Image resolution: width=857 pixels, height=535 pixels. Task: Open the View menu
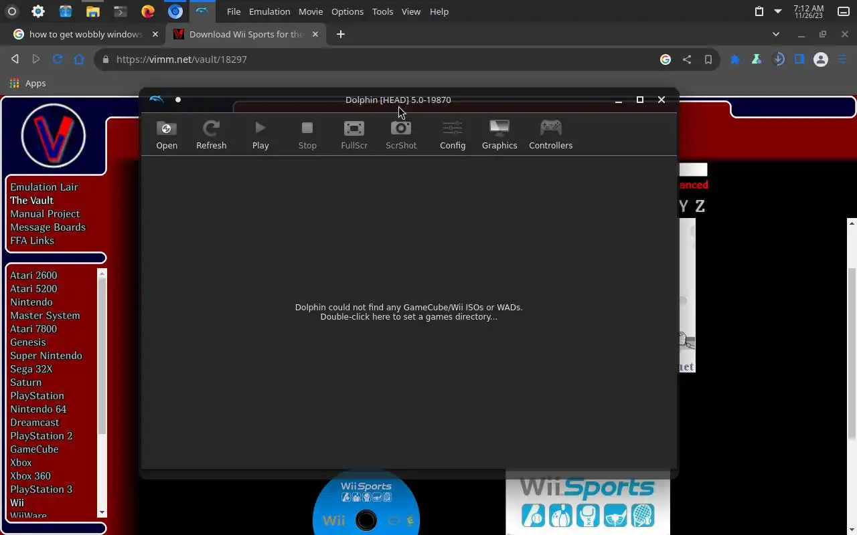point(411,11)
